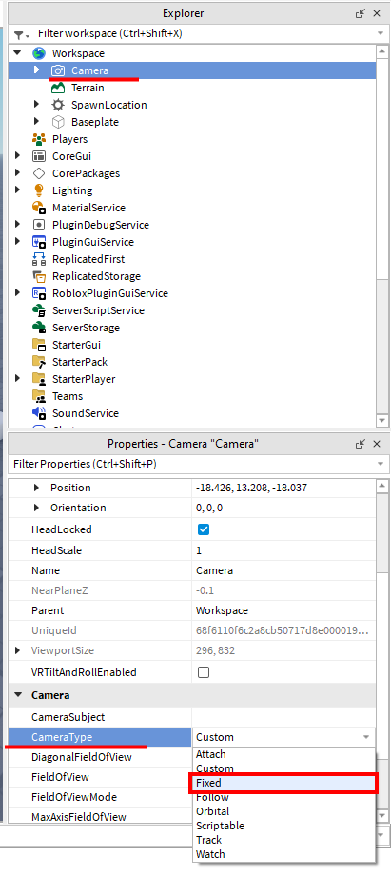Click the Teams icon
Image resolution: width=391 pixels, height=878 pixels.
coord(39,396)
